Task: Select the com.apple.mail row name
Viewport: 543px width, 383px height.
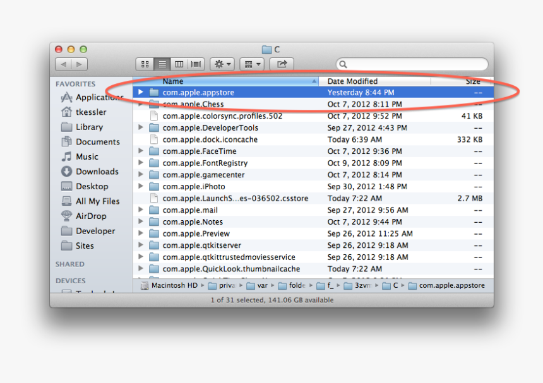Action: [190, 210]
